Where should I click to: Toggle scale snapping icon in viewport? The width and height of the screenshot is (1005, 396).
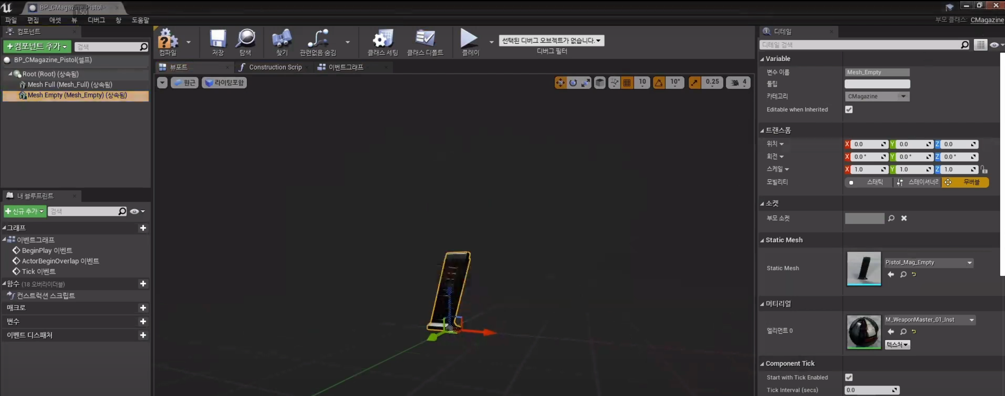pos(695,82)
